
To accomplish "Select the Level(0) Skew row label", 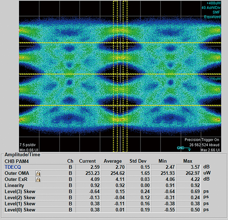I will coord(20,210).
